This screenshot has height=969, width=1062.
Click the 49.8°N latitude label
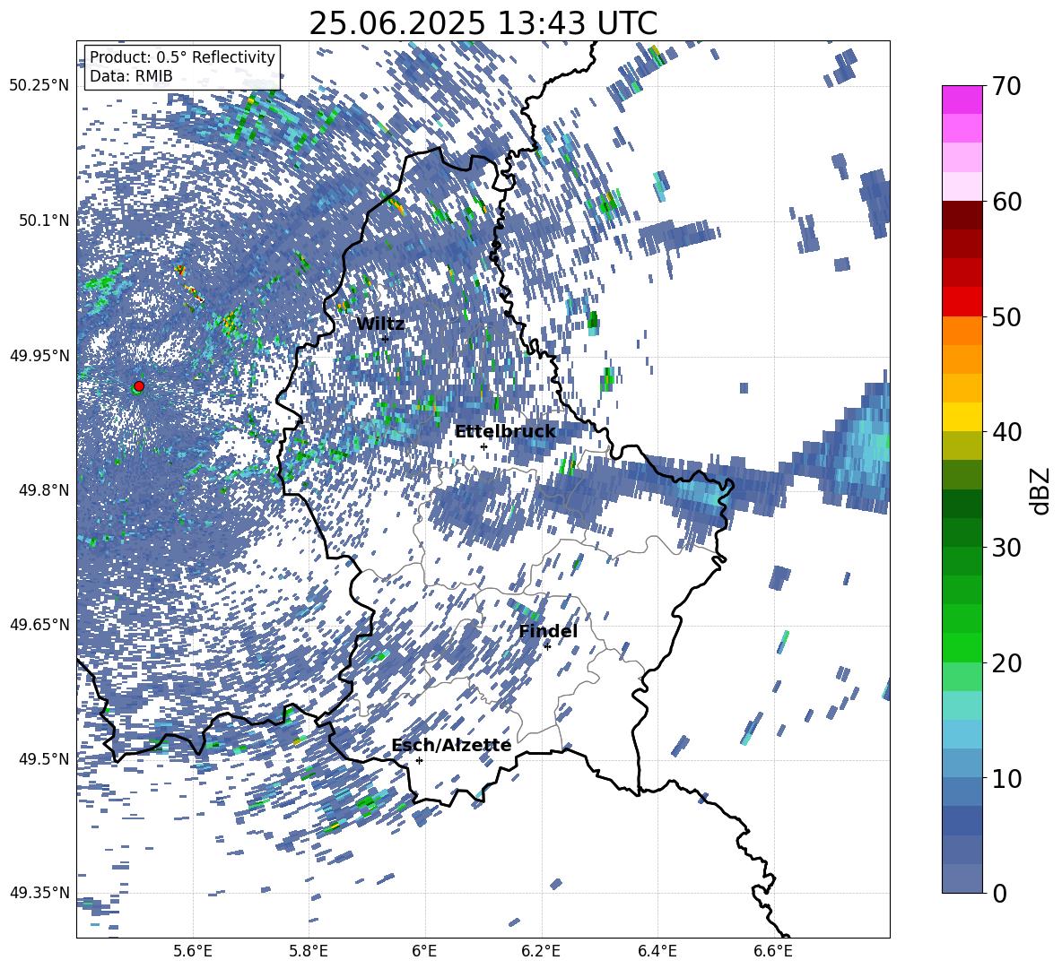click(43, 490)
